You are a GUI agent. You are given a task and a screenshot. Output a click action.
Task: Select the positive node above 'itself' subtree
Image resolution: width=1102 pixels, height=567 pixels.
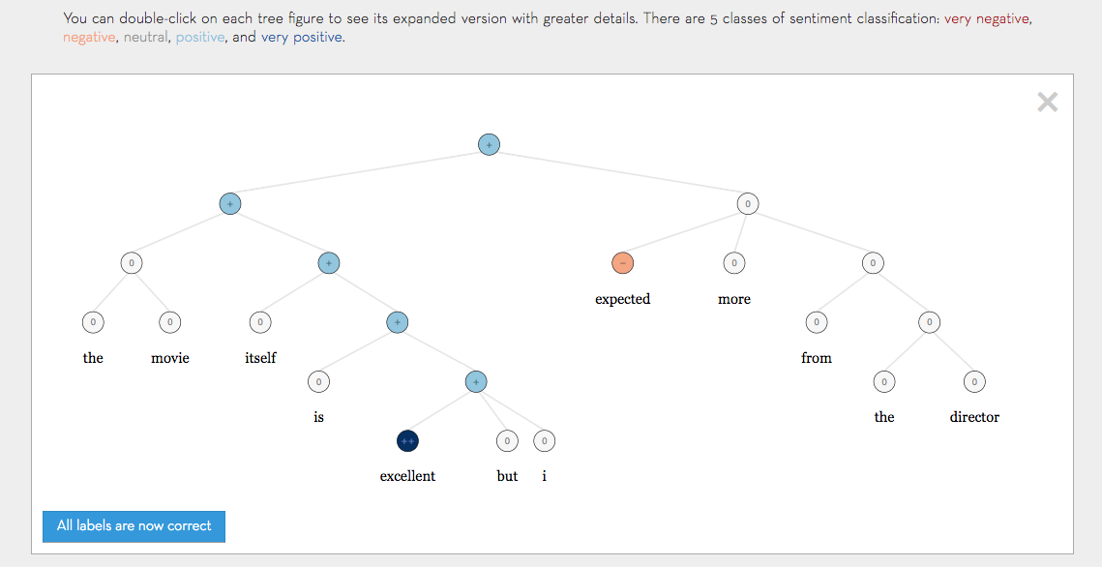pyautogui.click(x=329, y=262)
